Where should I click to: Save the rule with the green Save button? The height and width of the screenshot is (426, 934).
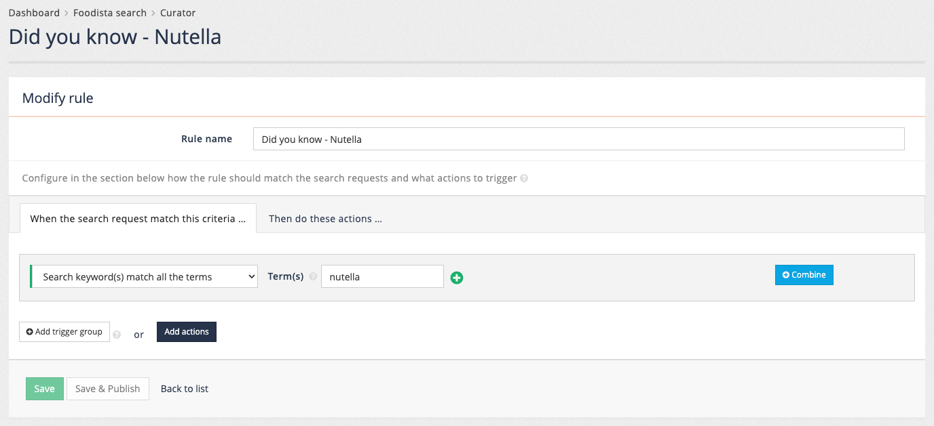(x=44, y=388)
